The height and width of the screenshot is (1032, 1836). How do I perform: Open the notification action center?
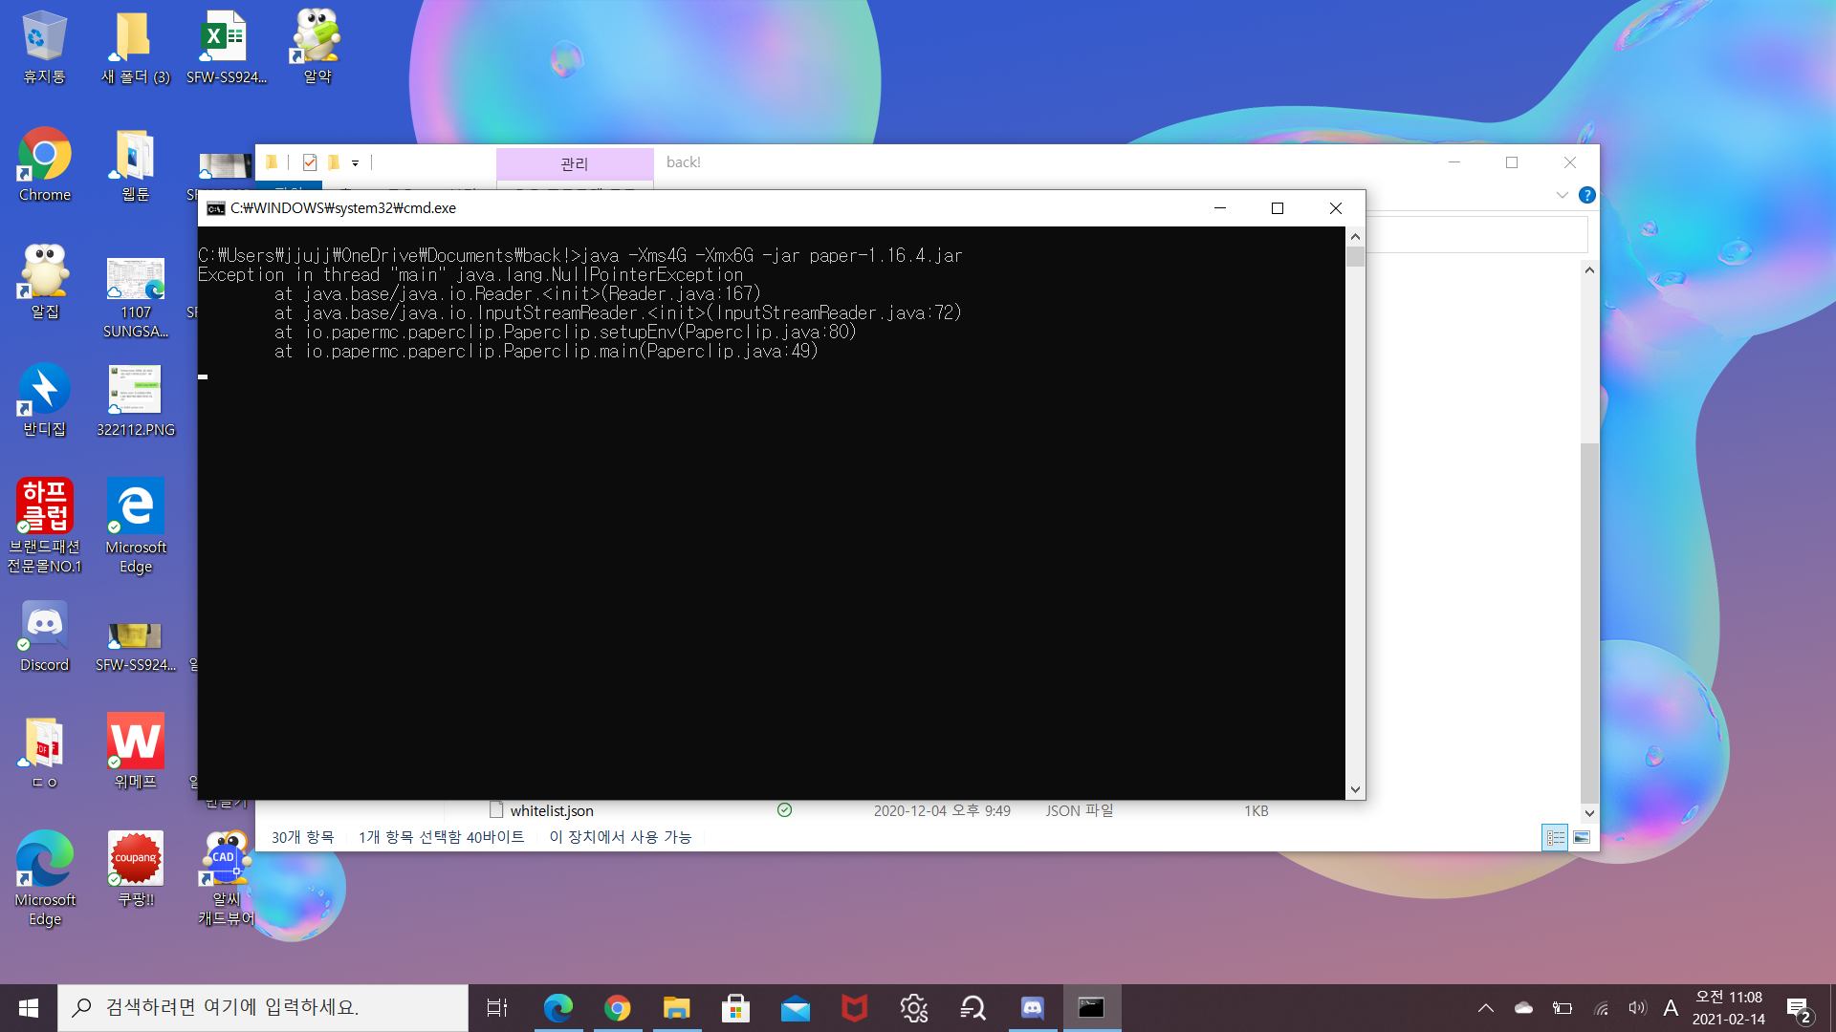[x=1799, y=1009]
